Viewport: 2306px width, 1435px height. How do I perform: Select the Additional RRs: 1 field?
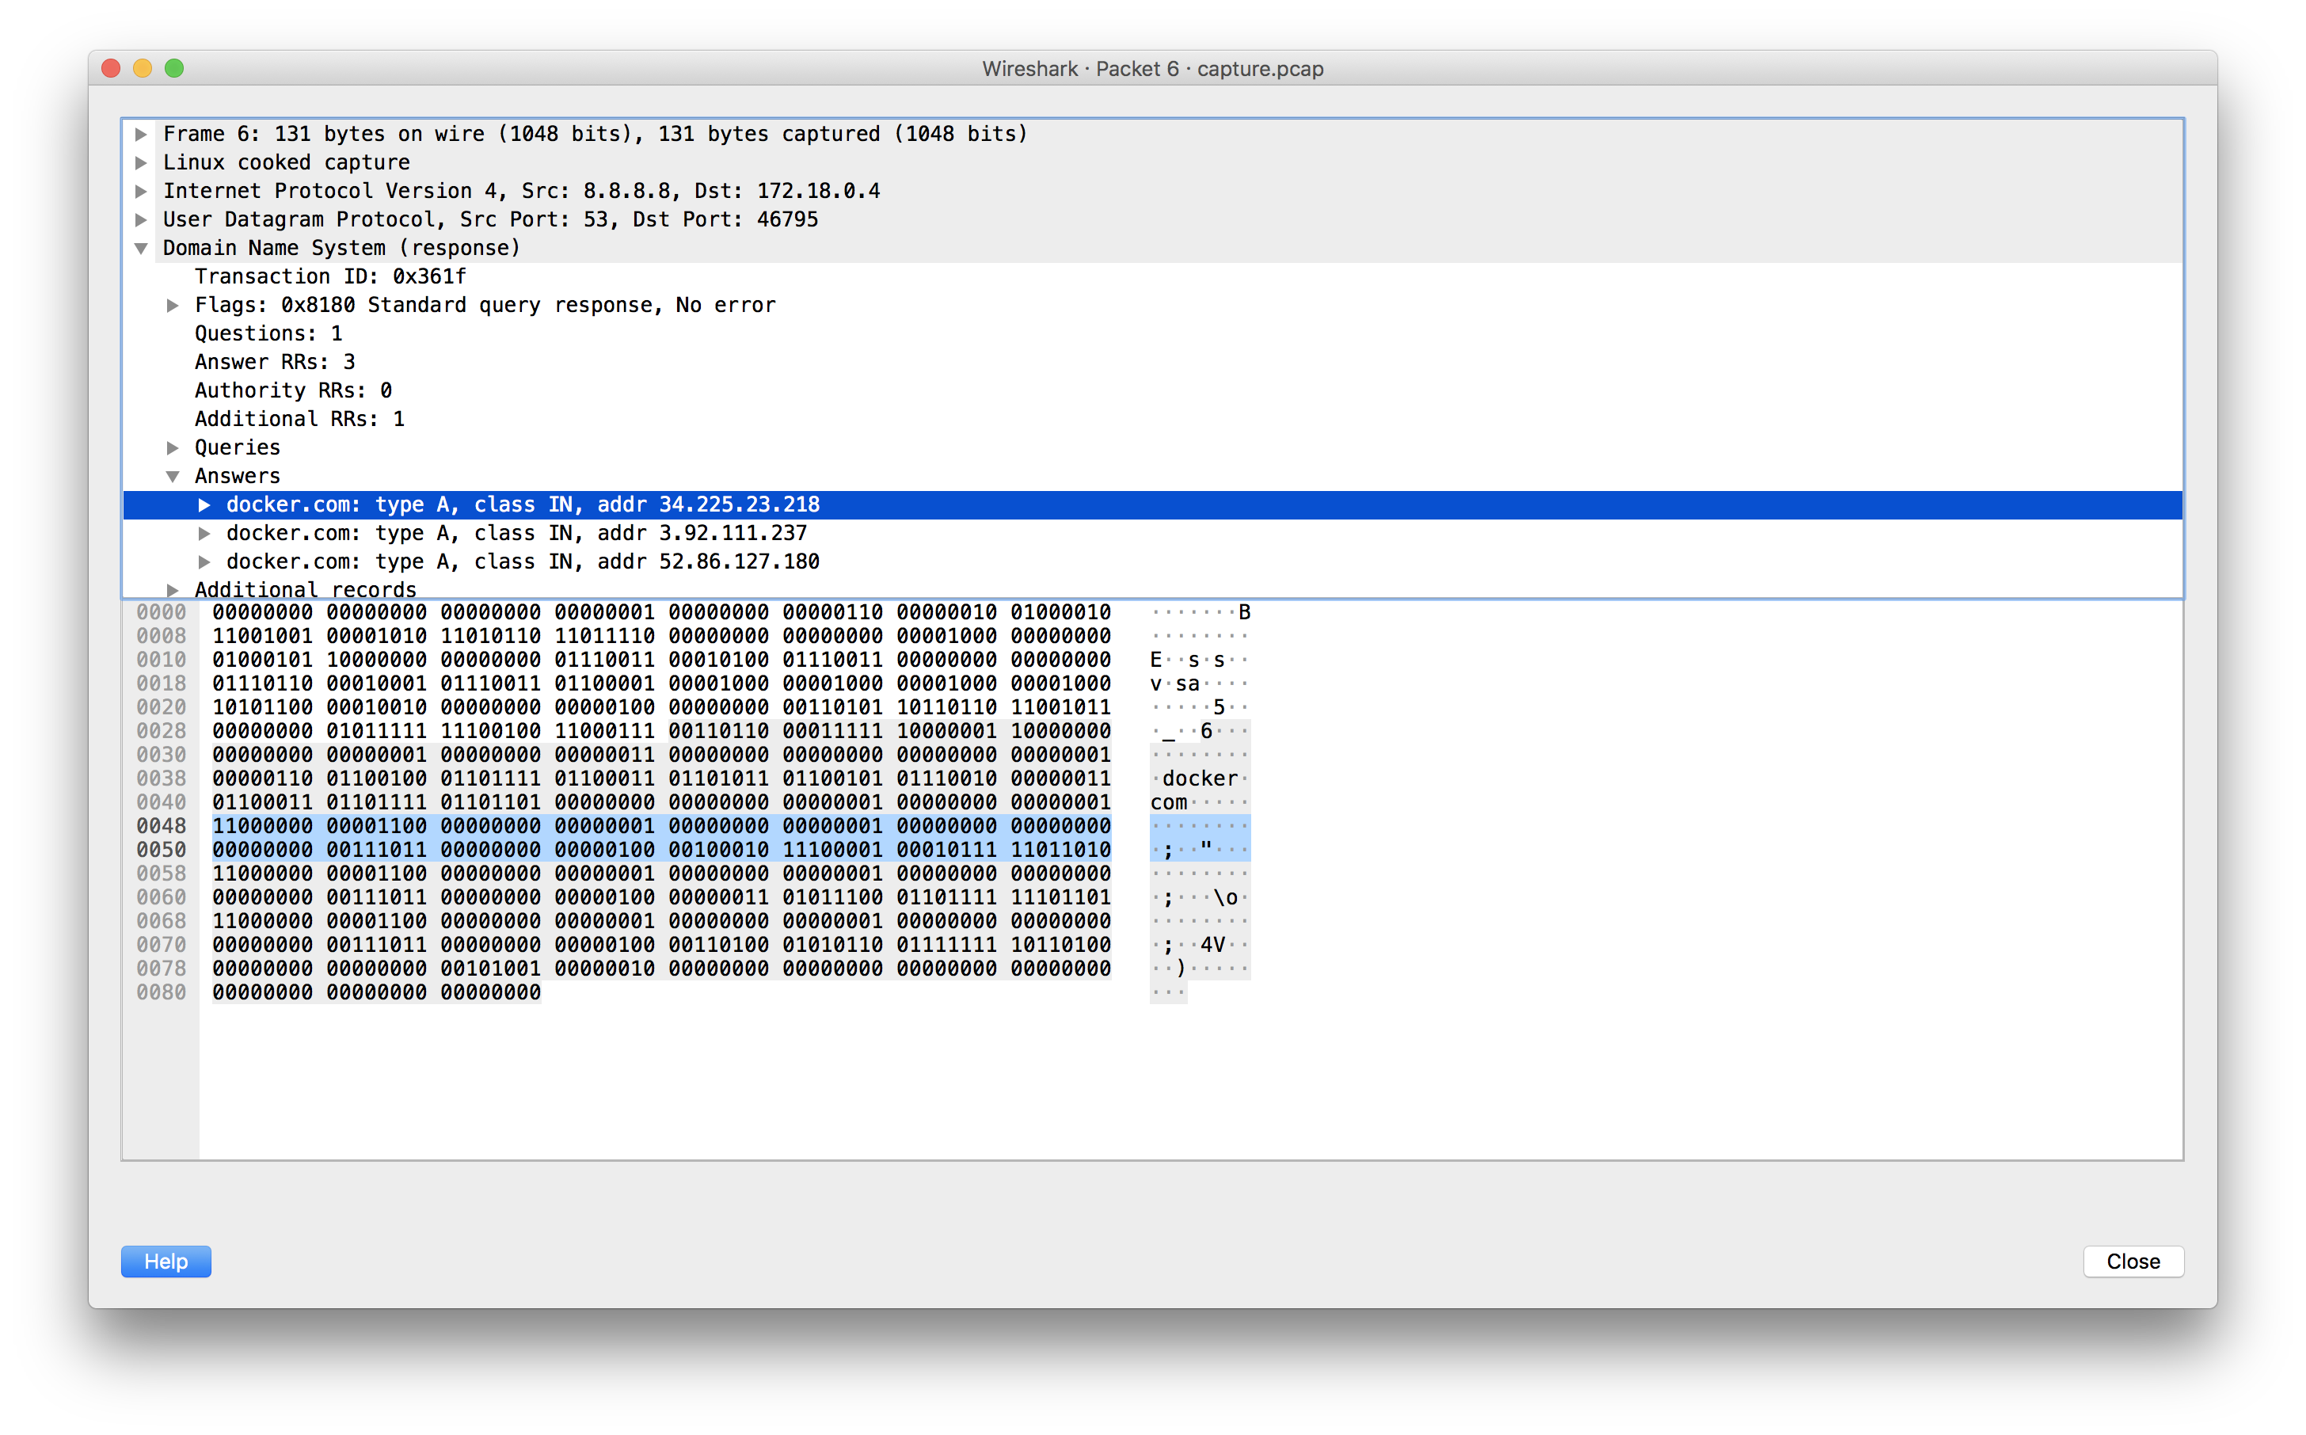299,418
